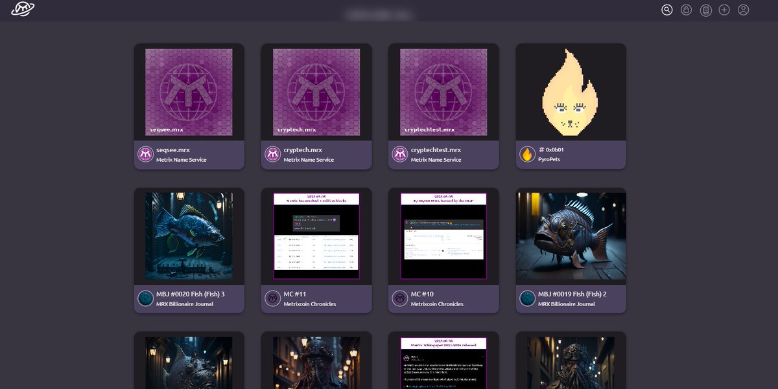Click the plus icon to create a new item
This screenshot has height=389, width=778.
[724, 10]
